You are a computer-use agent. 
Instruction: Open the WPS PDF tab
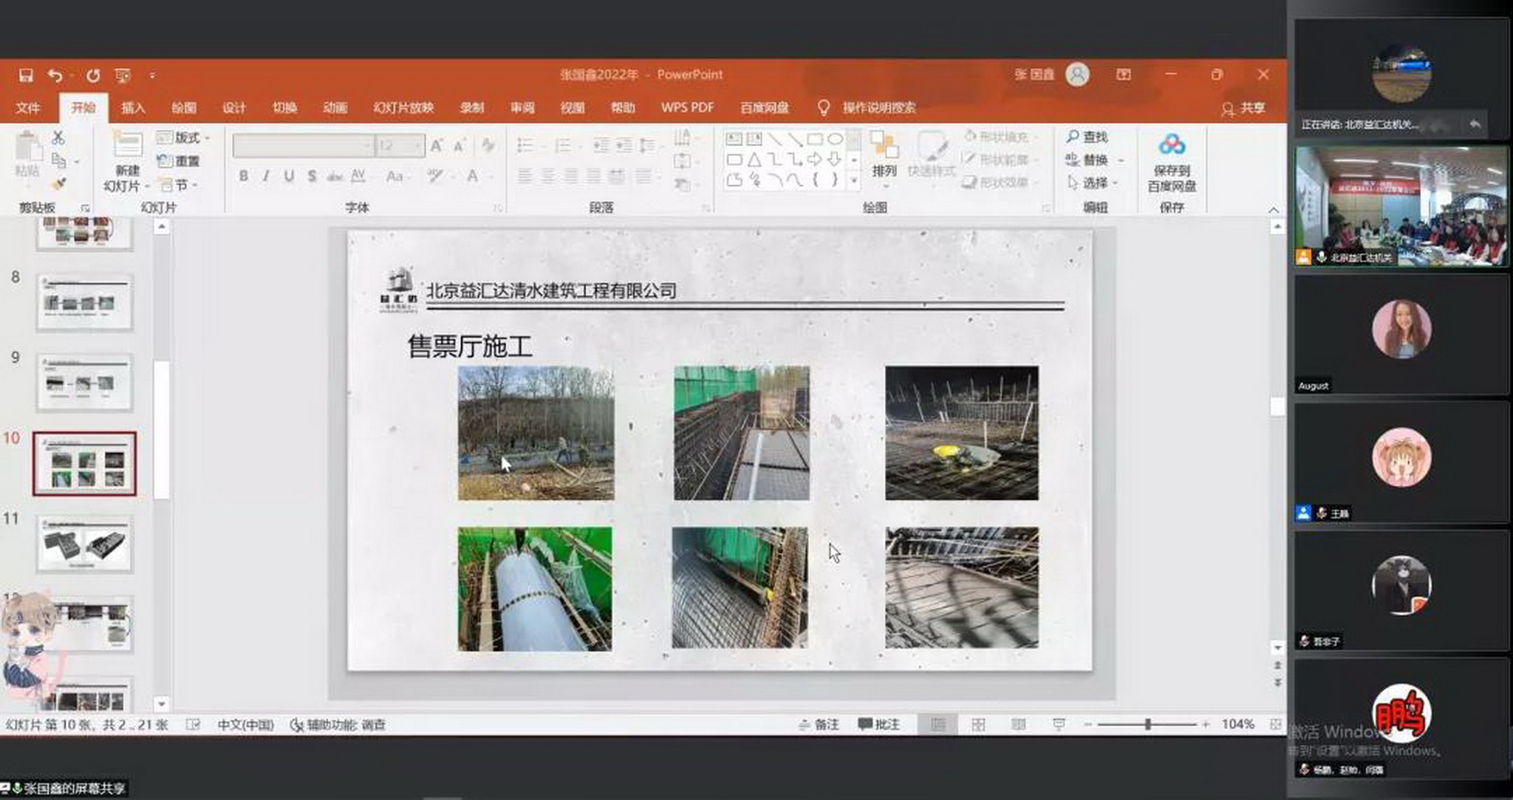[687, 108]
